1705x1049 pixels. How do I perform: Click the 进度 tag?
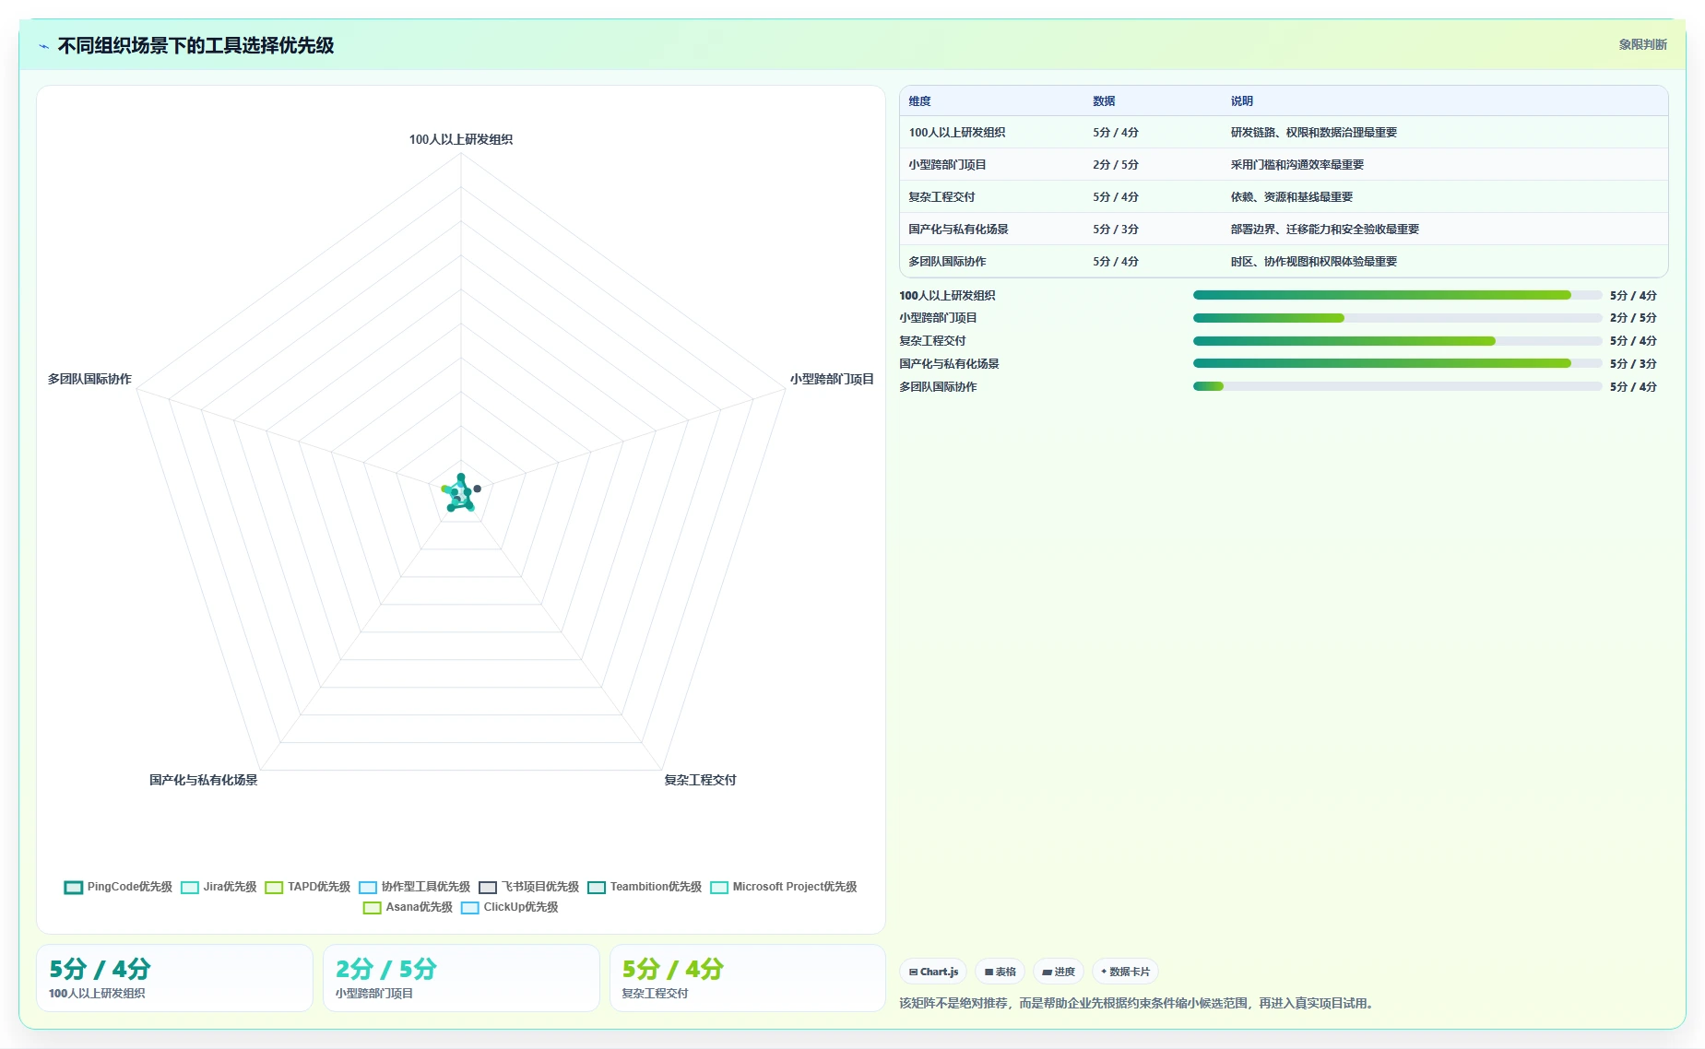coord(1059,972)
